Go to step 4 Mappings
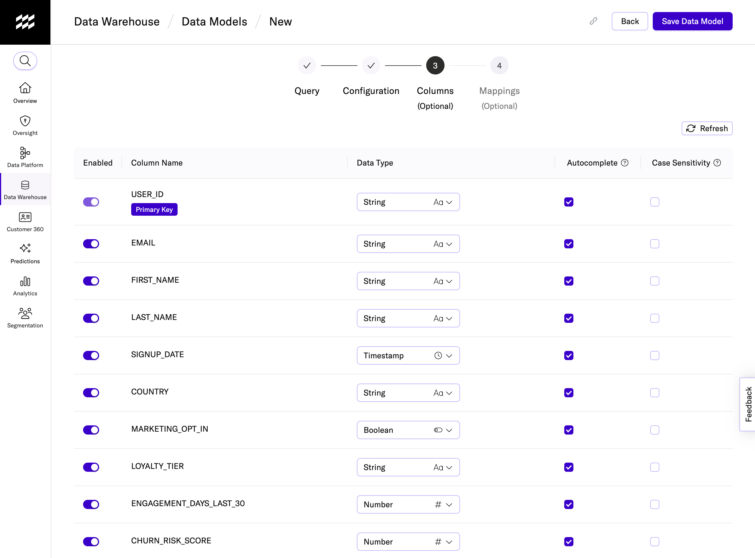This screenshot has height=558, width=755. [x=499, y=66]
